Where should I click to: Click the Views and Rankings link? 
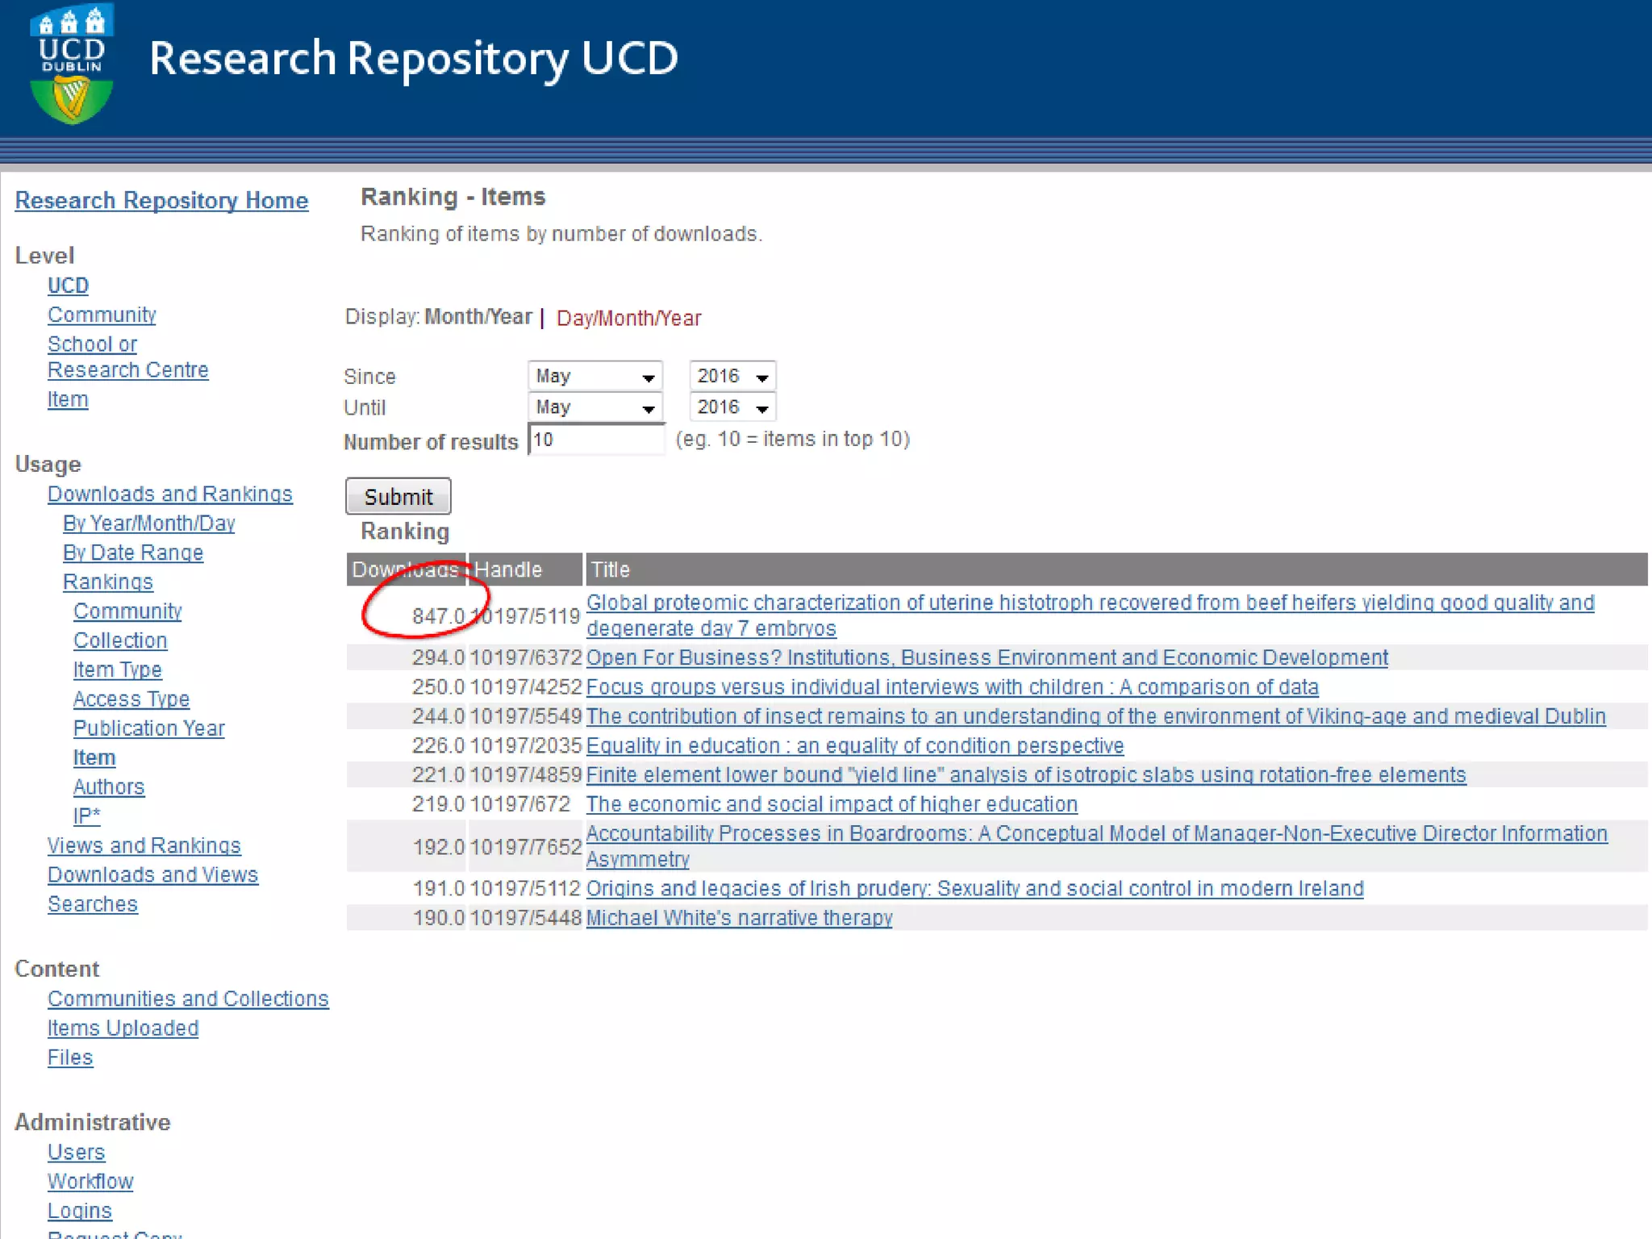(144, 845)
